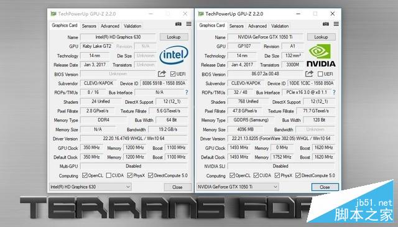Click the BIOS Version field 86.07.2a.00.48

coord(266,74)
